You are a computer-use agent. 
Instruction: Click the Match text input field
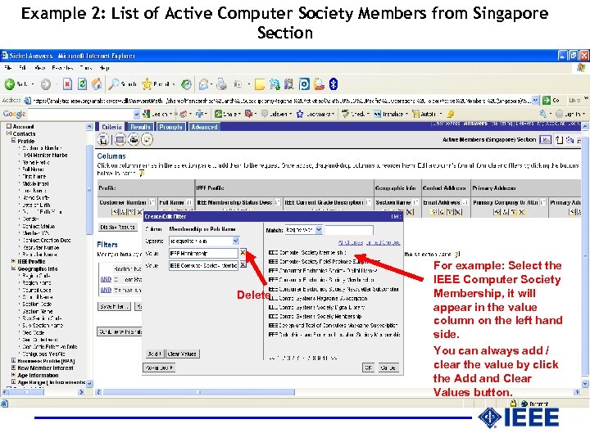tap(349, 230)
